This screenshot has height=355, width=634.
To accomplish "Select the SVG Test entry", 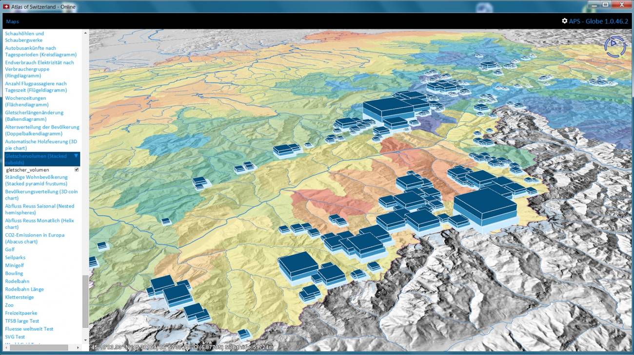I will click(x=15, y=336).
